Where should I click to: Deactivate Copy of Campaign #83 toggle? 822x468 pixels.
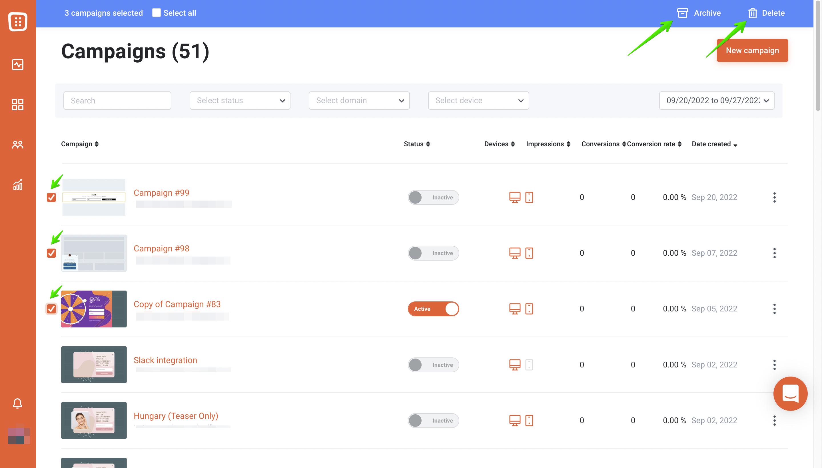pyautogui.click(x=433, y=309)
